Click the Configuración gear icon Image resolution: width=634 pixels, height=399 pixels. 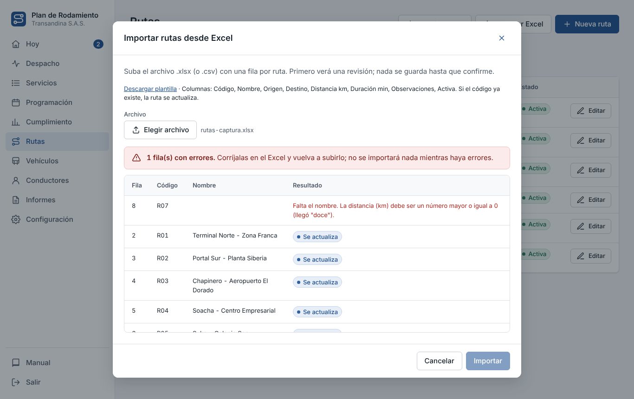(16, 219)
